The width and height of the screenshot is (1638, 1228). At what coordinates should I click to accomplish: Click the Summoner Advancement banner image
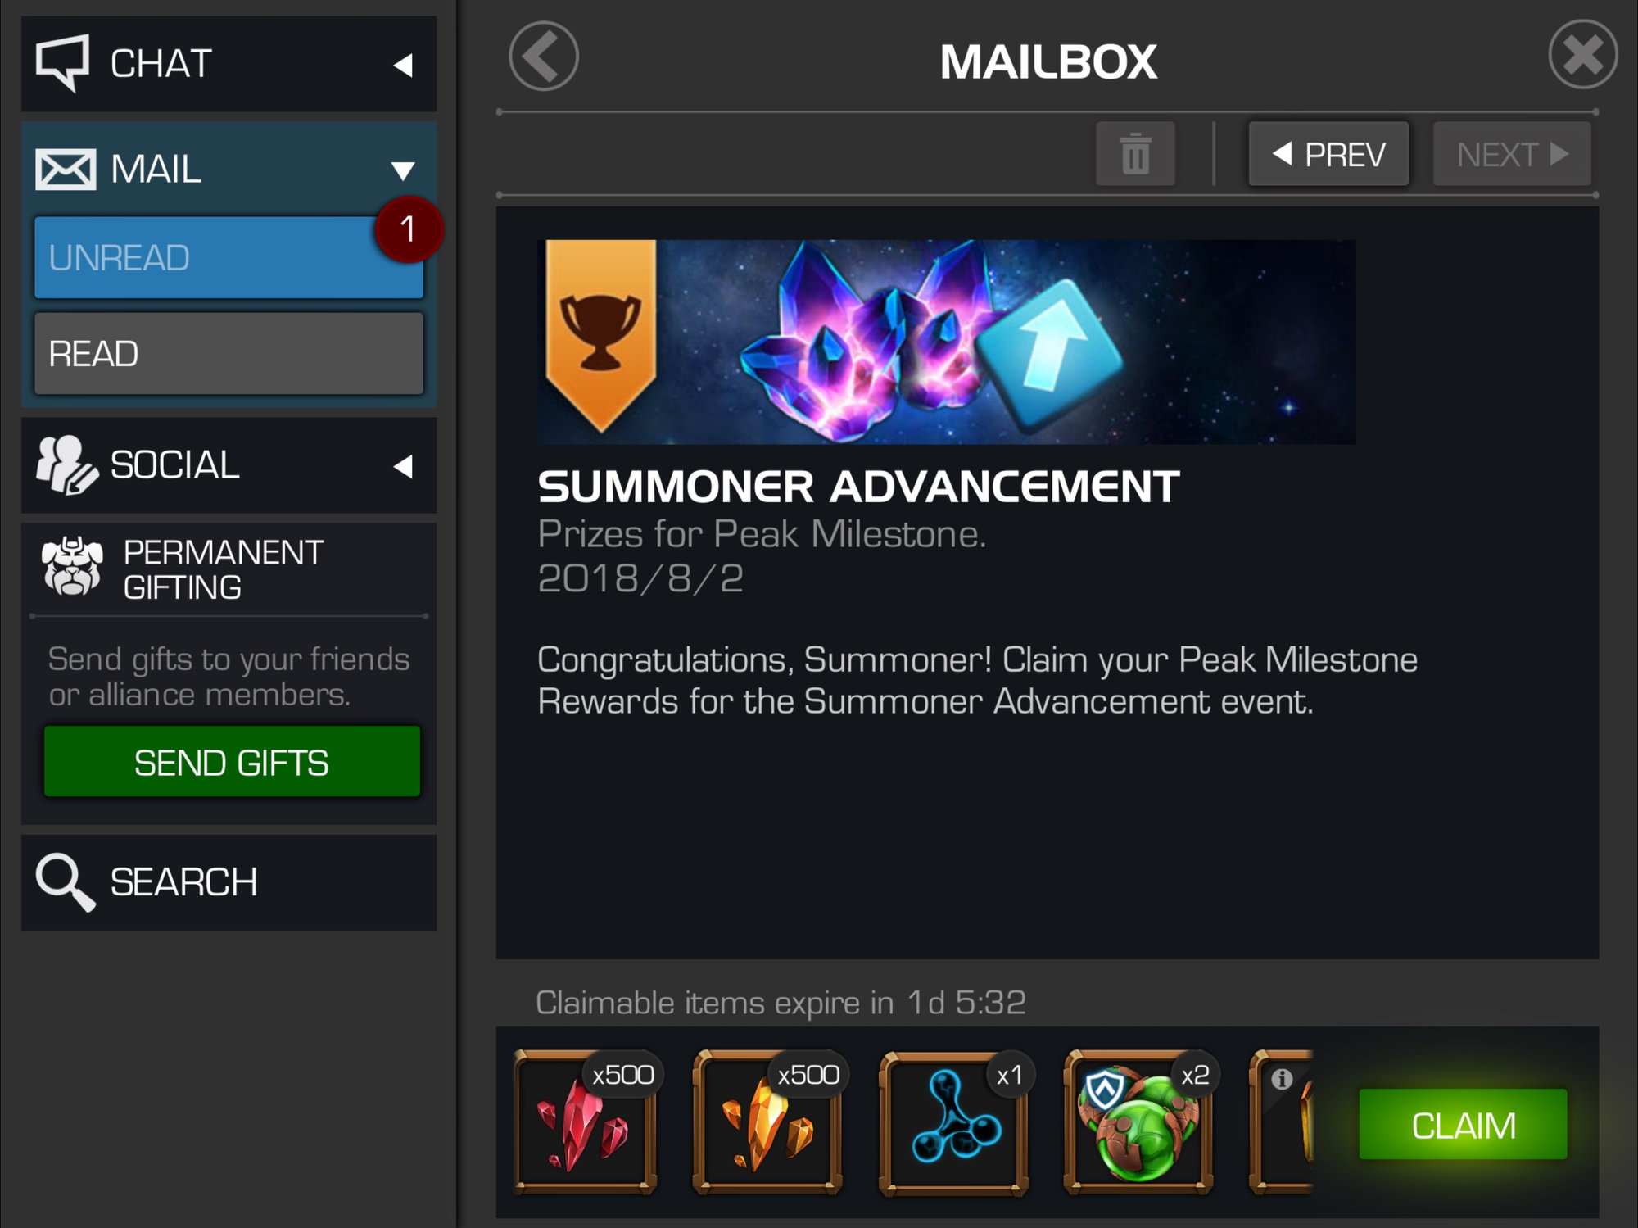tap(946, 342)
